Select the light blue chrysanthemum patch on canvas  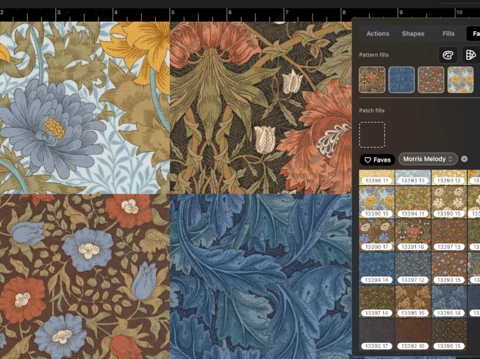point(85,108)
